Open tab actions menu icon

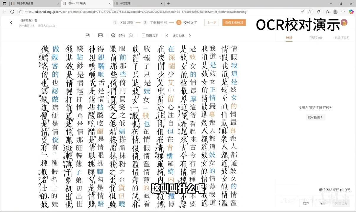[x=4, y=4]
